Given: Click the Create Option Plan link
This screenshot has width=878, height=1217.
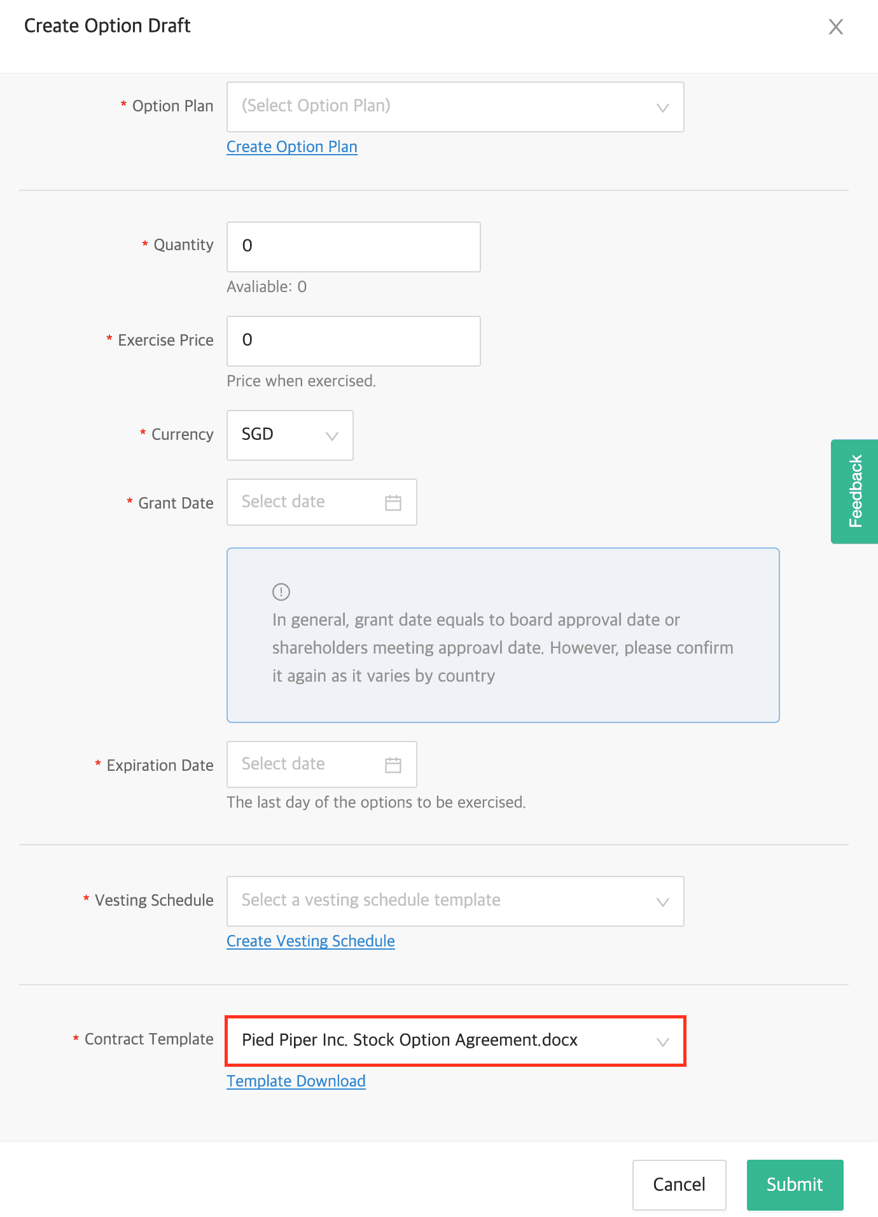Looking at the screenshot, I should [292, 147].
